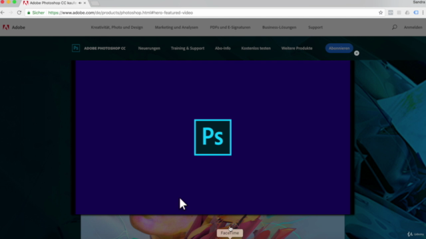Image resolution: width=426 pixels, height=239 pixels.
Task: Click the blue toggle-shaped extension icon
Action: (x=416, y=13)
